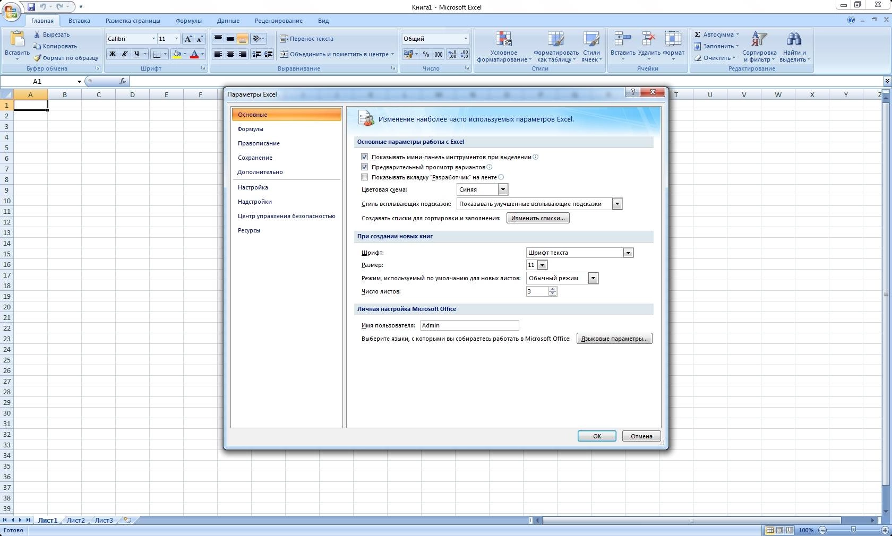The height and width of the screenshot is (536, 892).
Task: Decrease font size with small A
Action: tap(200, 39)
